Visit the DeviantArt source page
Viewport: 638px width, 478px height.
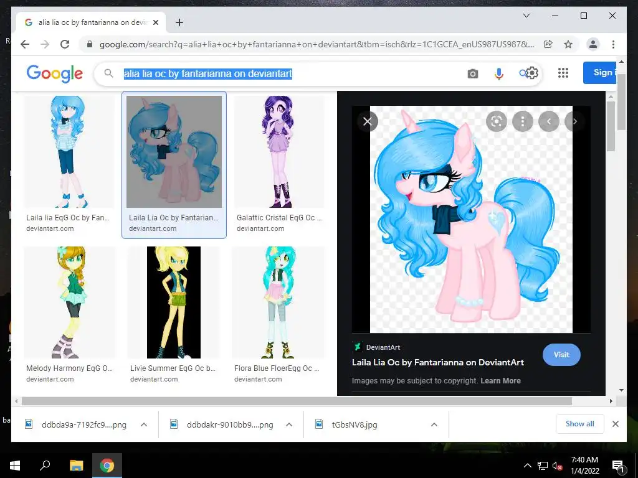(561, 355)
